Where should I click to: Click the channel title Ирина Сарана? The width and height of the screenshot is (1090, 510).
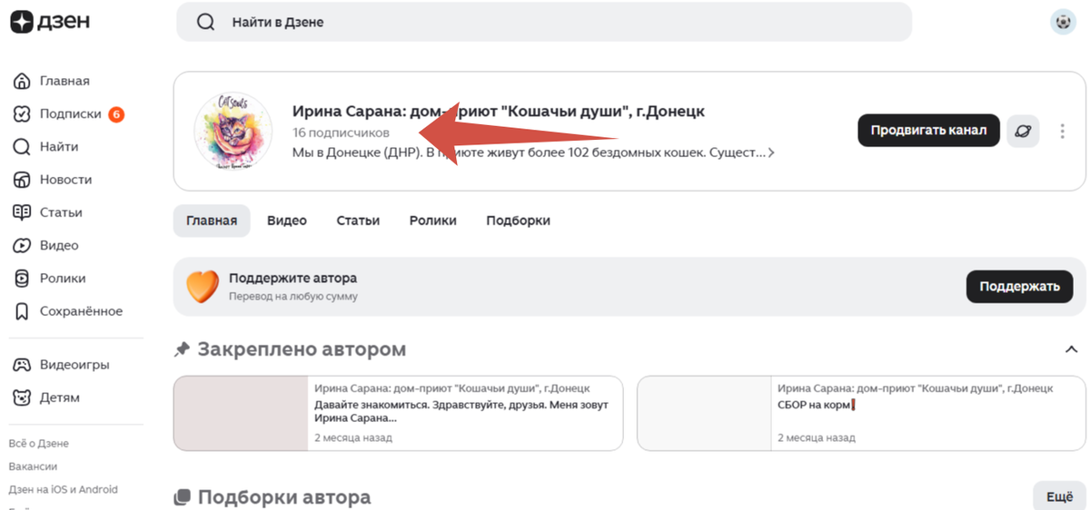click(499, 112)
